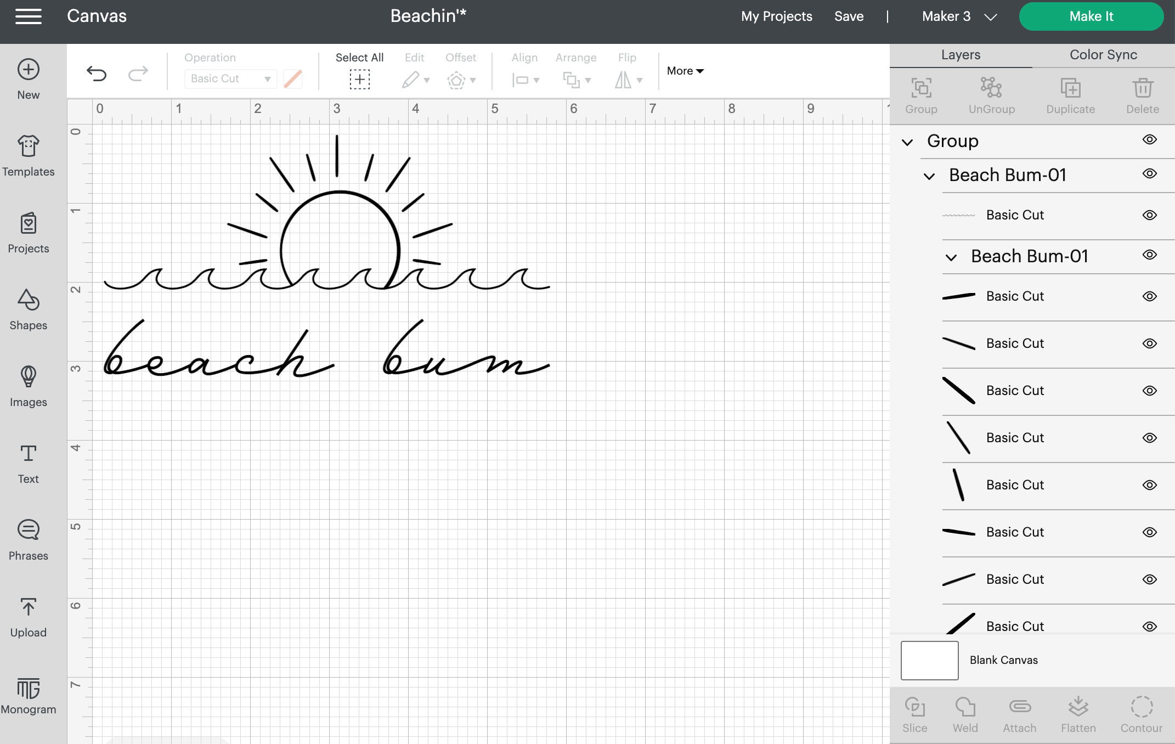Screen dimensions: 1175x744
Task: Hide the Group layer
Action: point(1149,140)
